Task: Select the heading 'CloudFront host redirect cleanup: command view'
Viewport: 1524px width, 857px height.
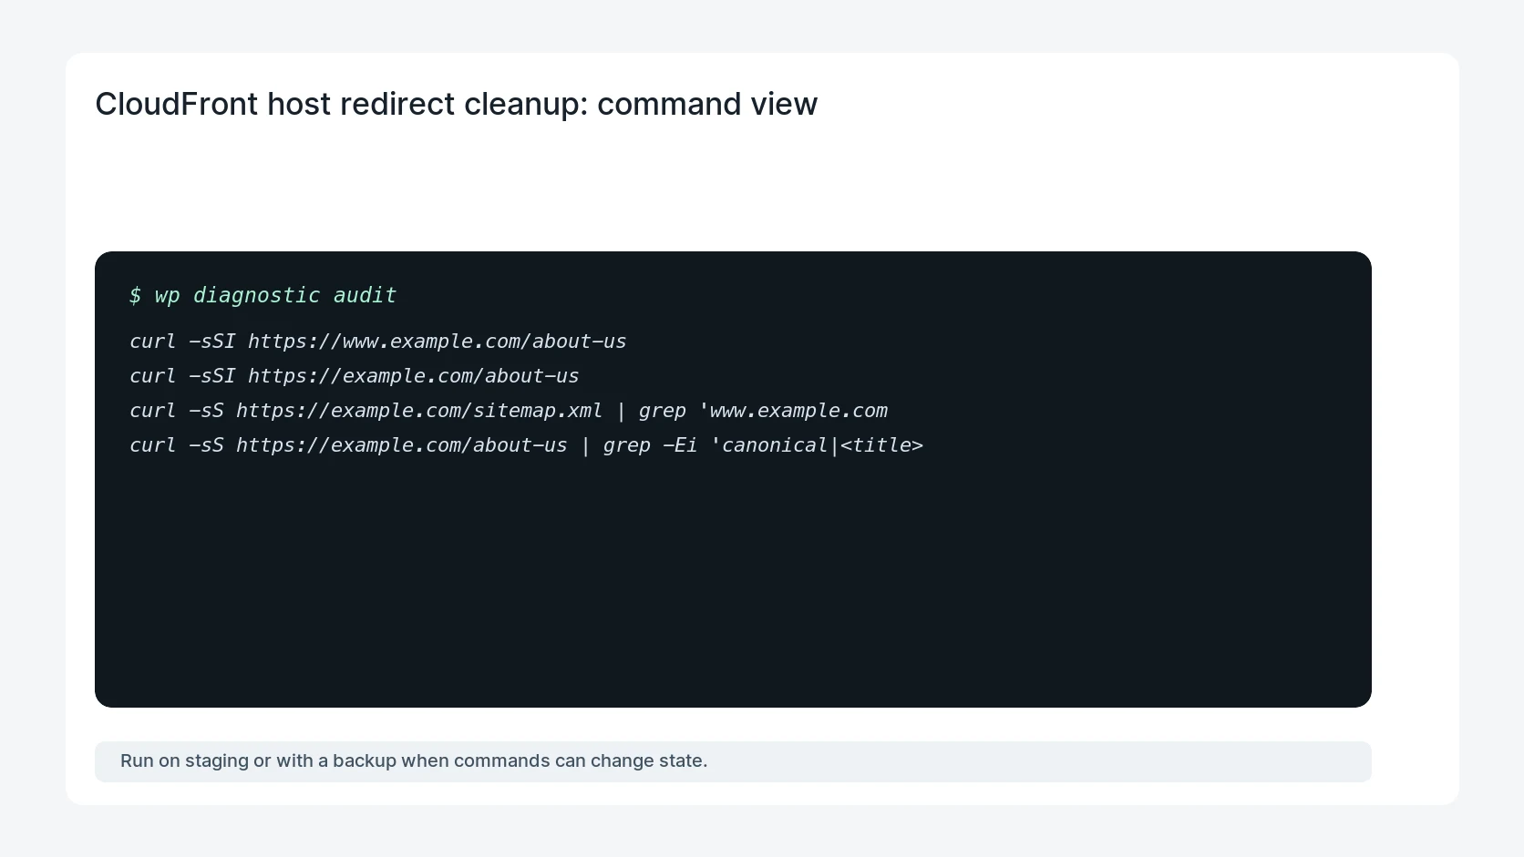Action: click(456, 104)
